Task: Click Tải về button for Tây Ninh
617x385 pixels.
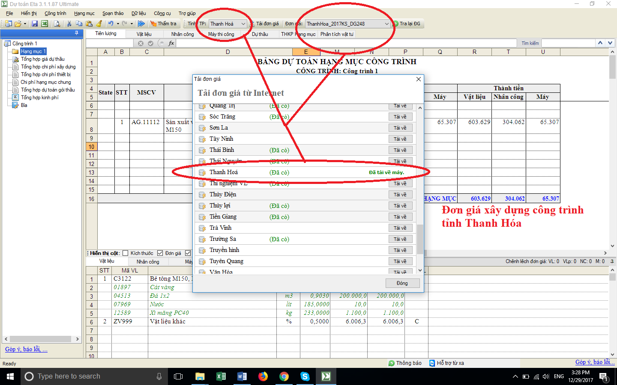Action: coord(400,139)
